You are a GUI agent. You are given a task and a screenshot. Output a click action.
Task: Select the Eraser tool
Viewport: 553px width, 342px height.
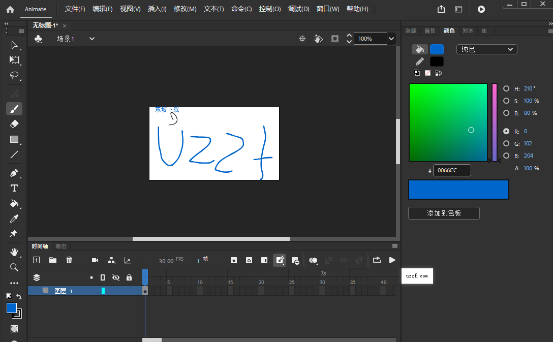pyautogui.click(x=14, y=124)
